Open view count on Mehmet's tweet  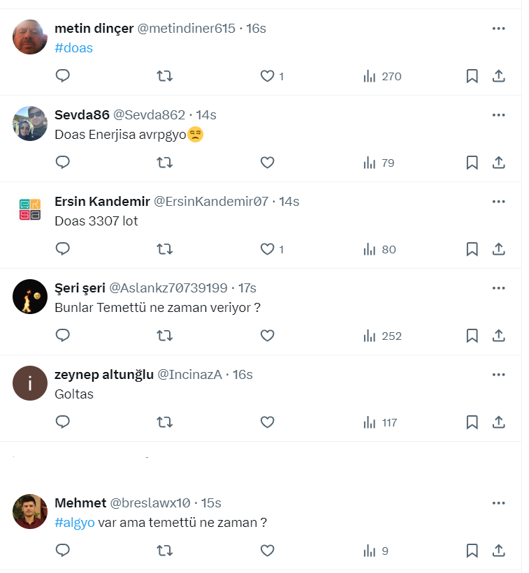pyautogui.click(x=376, y=551)
